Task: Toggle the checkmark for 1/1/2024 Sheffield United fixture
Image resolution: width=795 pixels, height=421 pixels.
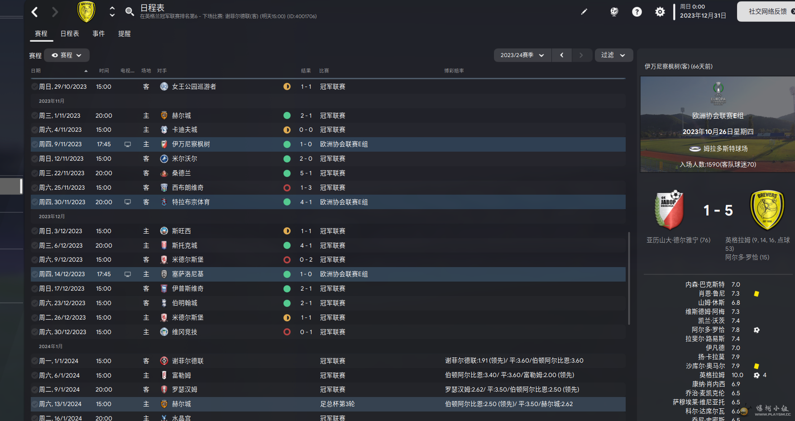Action: pos(34,361)
